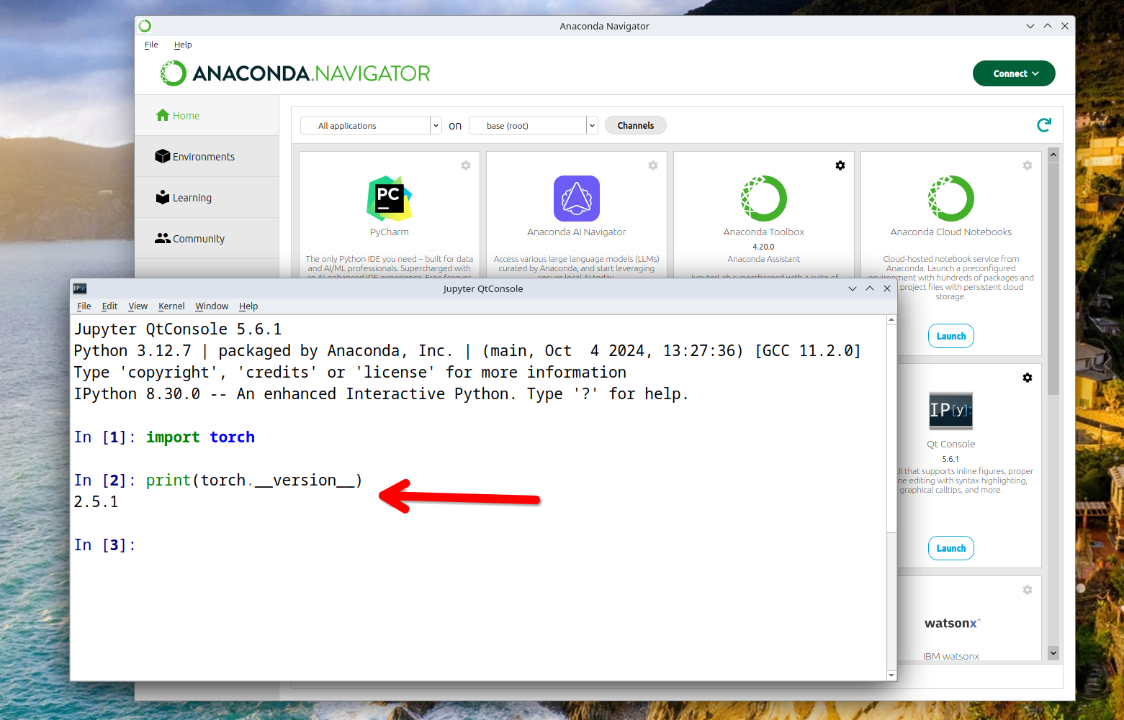
Task: Open the Connect dropdown button
Action: [1014, 73]
